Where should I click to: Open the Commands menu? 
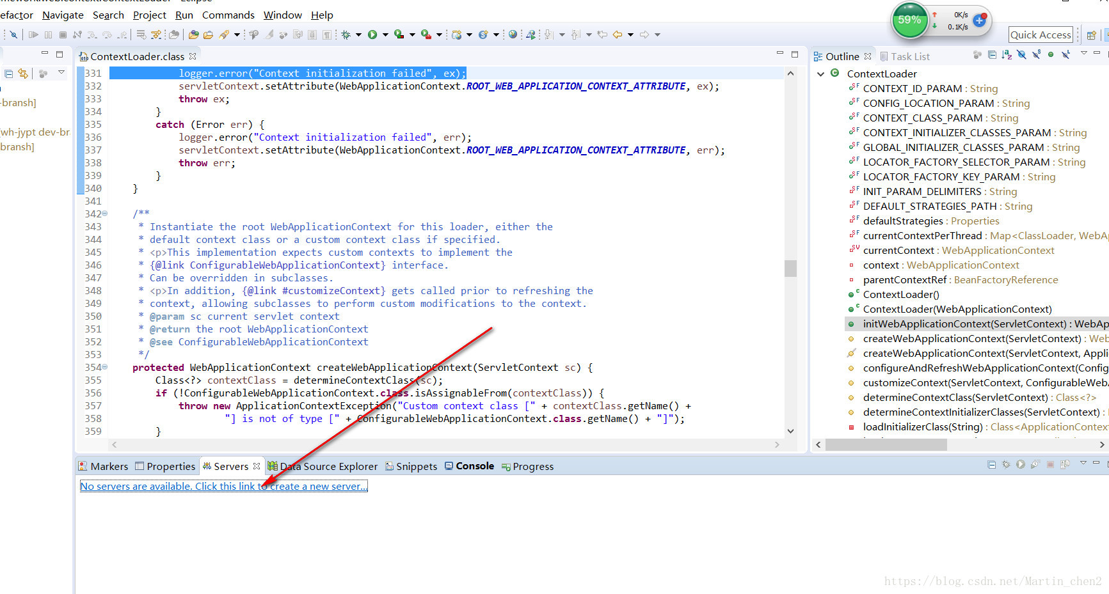tap(228, 15)
